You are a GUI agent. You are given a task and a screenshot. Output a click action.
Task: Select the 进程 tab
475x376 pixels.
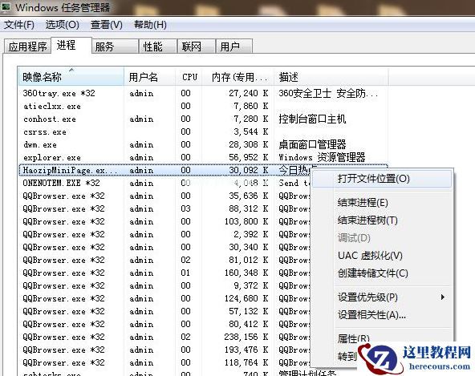[x=71, y=46]
